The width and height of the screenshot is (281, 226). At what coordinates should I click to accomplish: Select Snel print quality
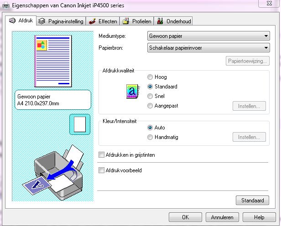click(x=156, y=96)
